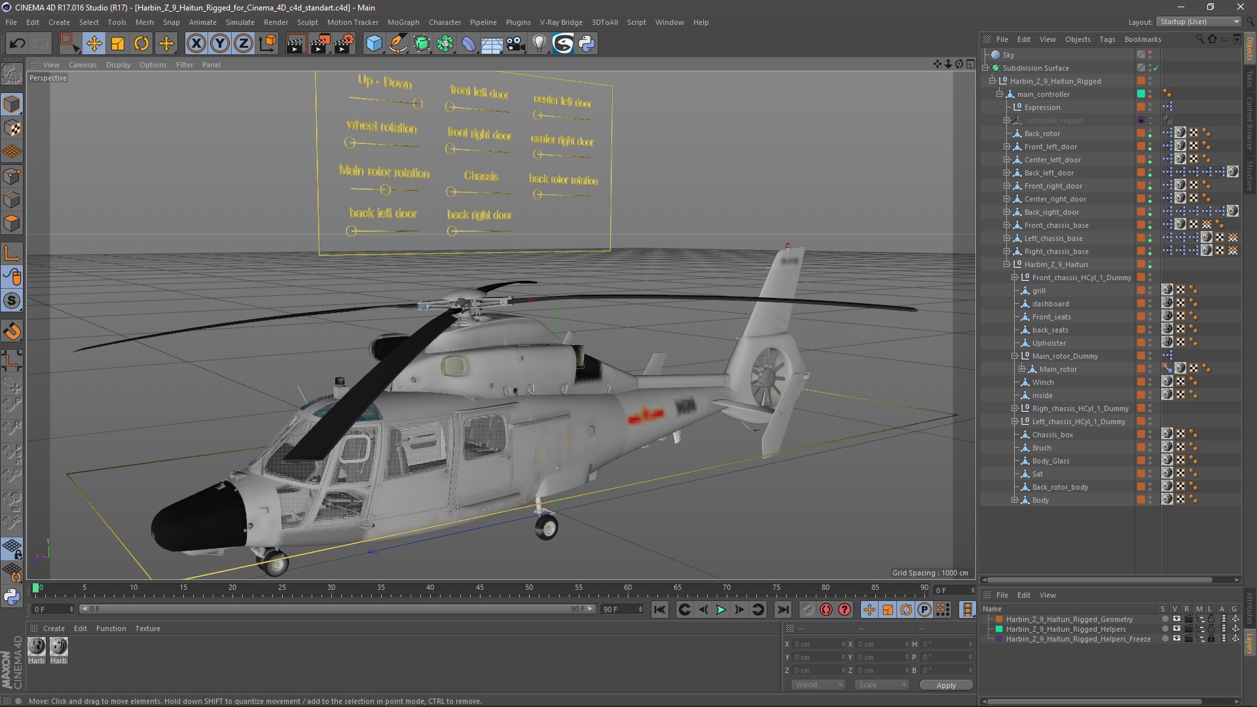Click the Python icon in top toolbar

tap(587, 44)
